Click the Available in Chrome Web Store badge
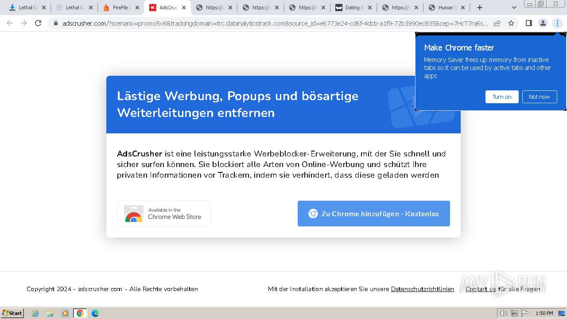Screen dimensions: 567x319 pos(163,214)
